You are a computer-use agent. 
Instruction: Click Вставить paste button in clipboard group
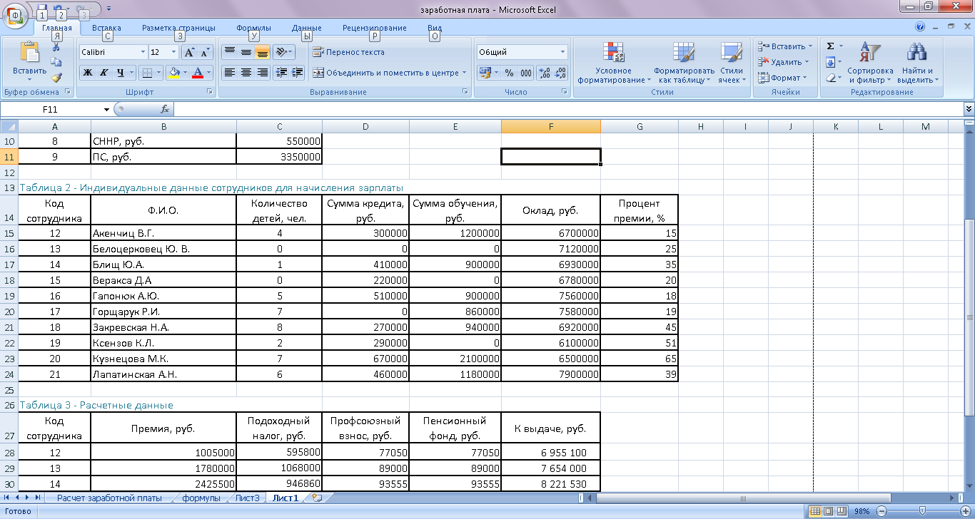pyautogui.click(x=30, y=63)
